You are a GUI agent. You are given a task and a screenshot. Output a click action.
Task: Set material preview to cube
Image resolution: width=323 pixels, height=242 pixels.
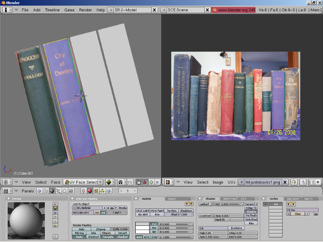point(55,213)
